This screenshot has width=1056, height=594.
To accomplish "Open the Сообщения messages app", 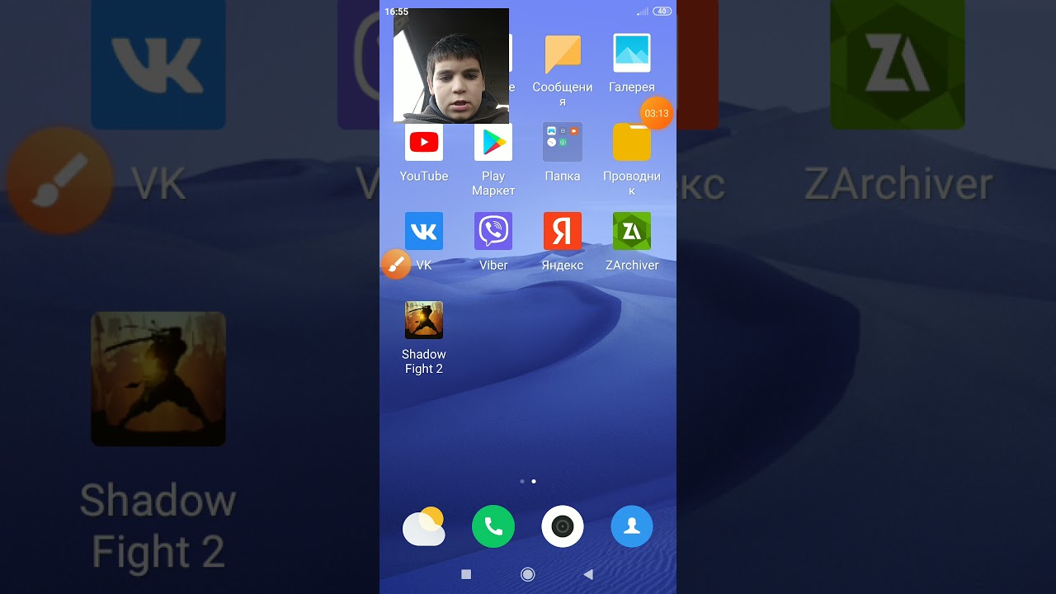I will point(563,54).
